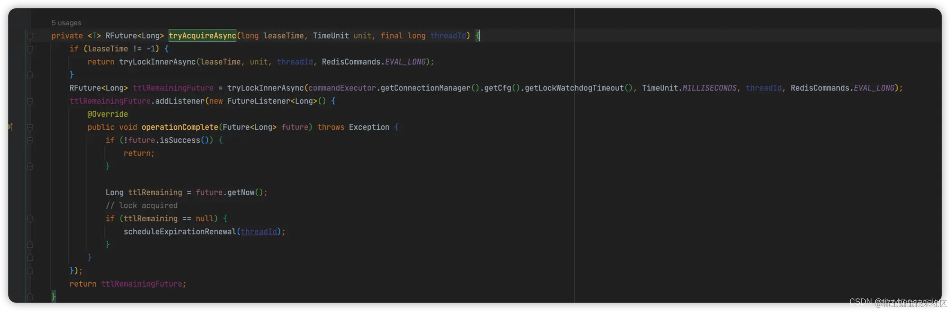Viewport: 950px width, 311px height.
Task: Collapse the 'if (!future.isSuccess())' block
Action: tap(30, 140)
